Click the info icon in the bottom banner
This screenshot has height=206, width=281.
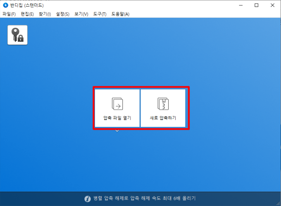coord(88,199)
